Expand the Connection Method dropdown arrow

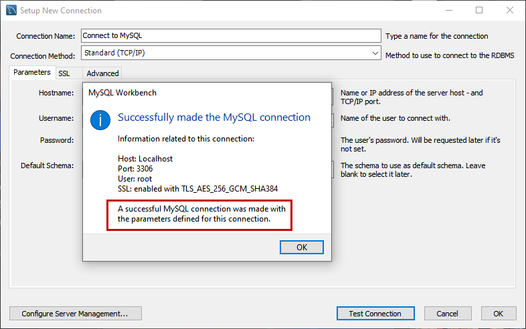(375, 53)
